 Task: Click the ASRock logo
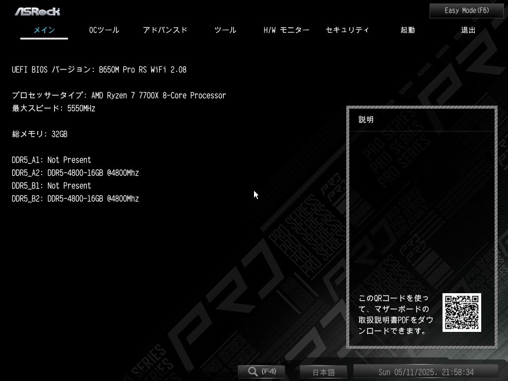[x=38, y=12]
